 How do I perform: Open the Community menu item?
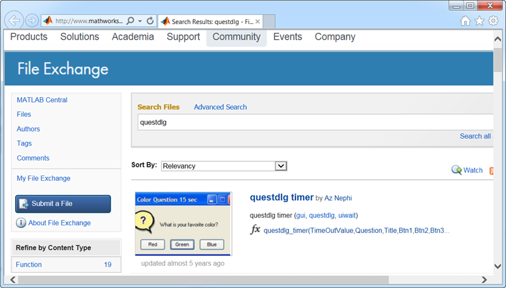pyautogui.click(x=236, y=37)
